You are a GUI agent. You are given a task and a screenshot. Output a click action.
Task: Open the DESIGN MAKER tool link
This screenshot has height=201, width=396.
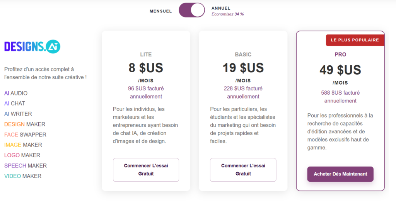(x=25, y=124)
